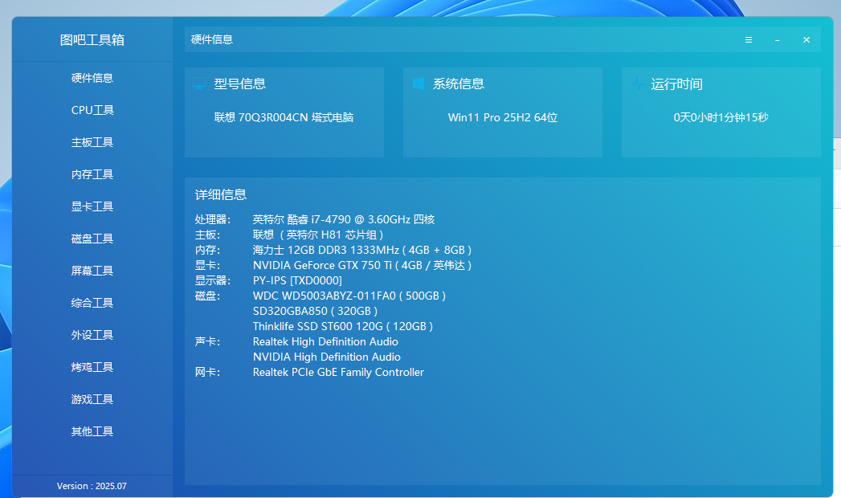The image size is (841, 498).
Task: Click the 磁盘 label
Action: (x=207, y=296)
